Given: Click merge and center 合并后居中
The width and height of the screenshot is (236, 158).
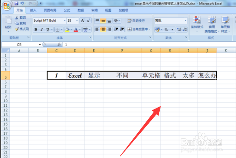Looking at the screenshot, I should [138, 29].
